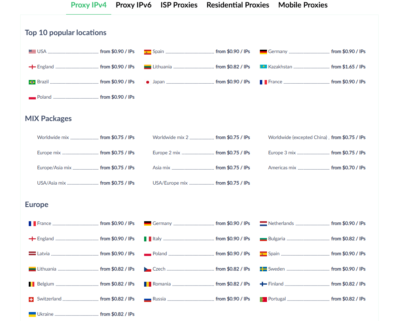Click the Romania flag icon

click(x=147, y=284)
